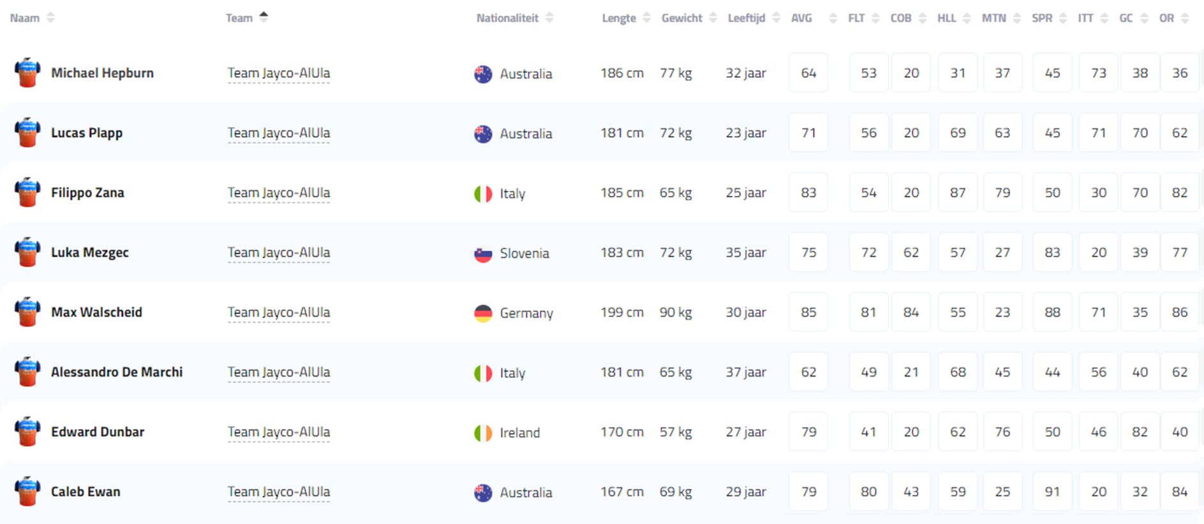Click Michael Hepburn's team jersey icon
The image size is (1204, 524).
[x=27, y=73]
